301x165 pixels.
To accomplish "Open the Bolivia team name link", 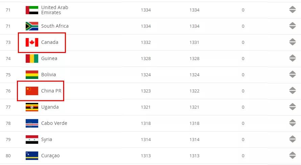I will 49,75.
